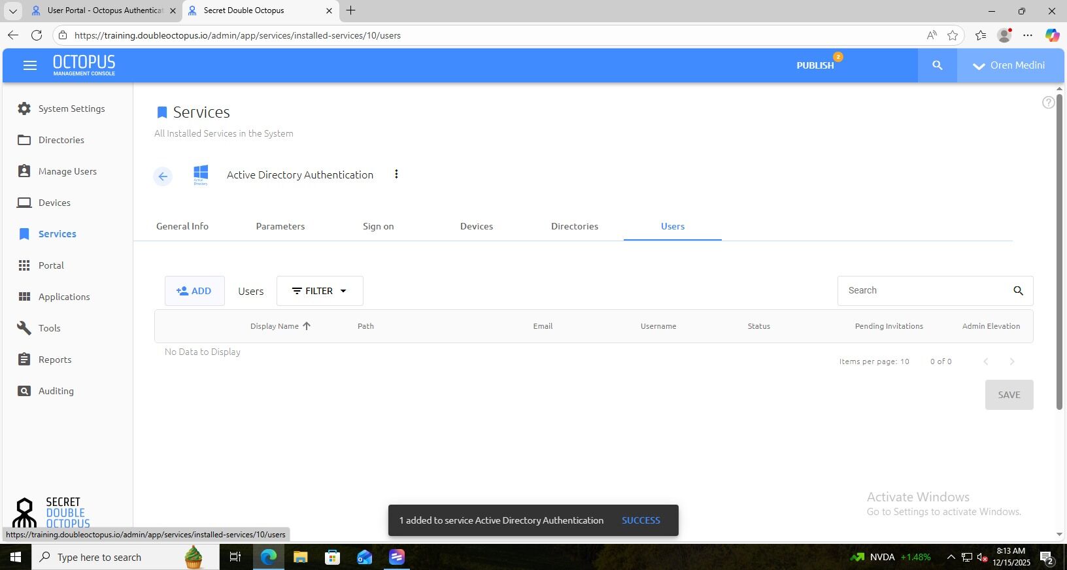Click the Active Directory Windows logo icon
Viewport: 1067px width, 570px height.
pos(201,175)
